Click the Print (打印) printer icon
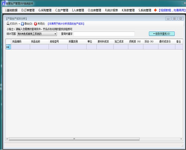Screen dimensions: 186x150 click(x=8, y=24)
